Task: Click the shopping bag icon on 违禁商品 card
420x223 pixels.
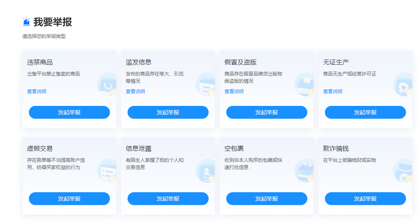Action: point(107,85)
